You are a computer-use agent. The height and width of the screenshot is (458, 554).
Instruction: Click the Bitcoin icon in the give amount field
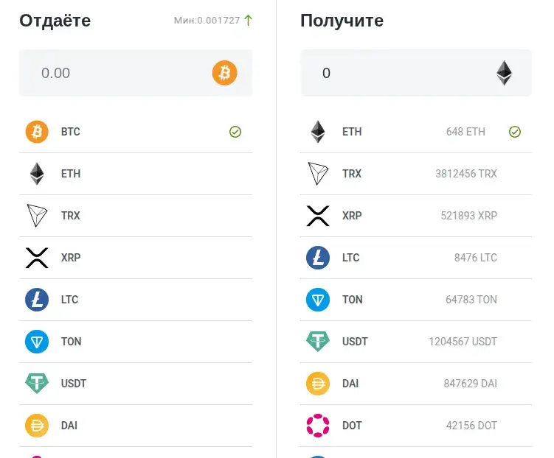tap(224, 73)
